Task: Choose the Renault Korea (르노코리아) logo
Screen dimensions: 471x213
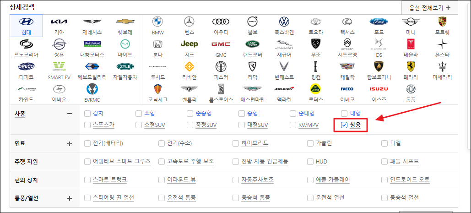Action: pyautogui.click(x=27, y=44)
